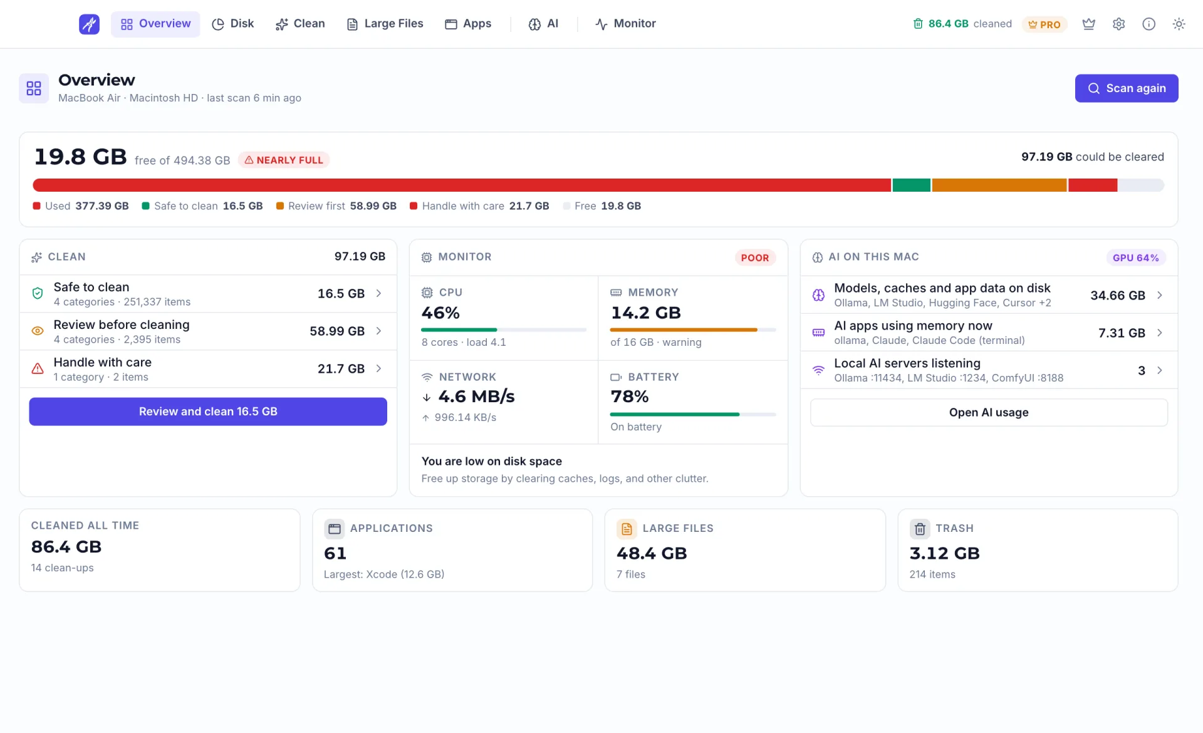Open the Large Files tab
The width and height of the screenshot is (1203, 733).
coord(385,24)
